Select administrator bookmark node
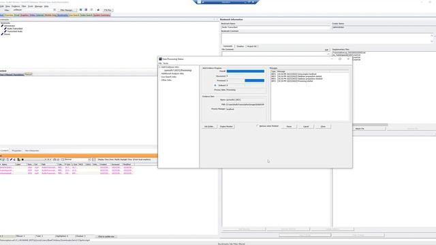The height and width of the screenshot is (245, 436). [x=9, y=26]
